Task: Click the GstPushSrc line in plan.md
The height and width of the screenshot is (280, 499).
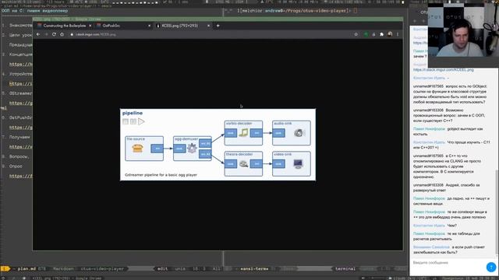Action: 21,117
